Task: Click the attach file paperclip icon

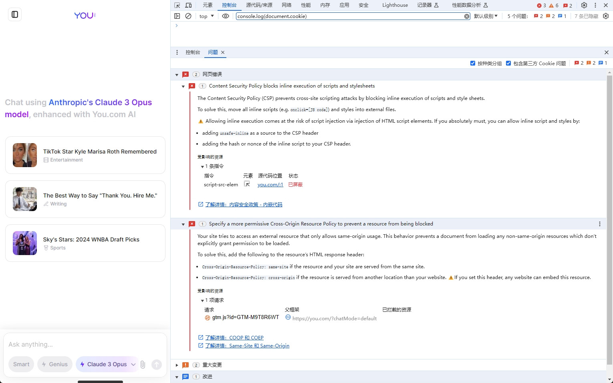Action: pyautogui.click(x=143, y=364)
